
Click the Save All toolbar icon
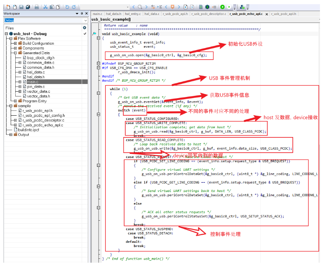pyautogui.click(x=28, y=7)
